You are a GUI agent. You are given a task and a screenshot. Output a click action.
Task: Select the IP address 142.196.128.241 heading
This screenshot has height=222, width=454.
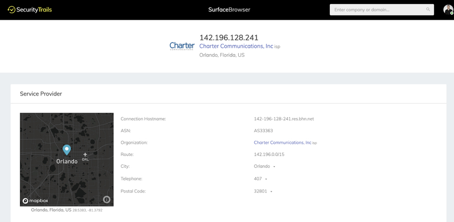[229, 37]
